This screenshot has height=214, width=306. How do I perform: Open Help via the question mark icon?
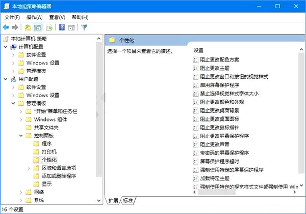coord(62,27)
